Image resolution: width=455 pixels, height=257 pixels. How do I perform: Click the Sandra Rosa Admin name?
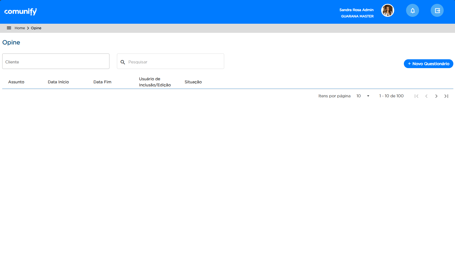[356, 10]
